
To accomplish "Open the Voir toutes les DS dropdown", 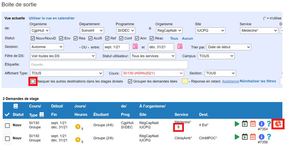I will [63, 56].
